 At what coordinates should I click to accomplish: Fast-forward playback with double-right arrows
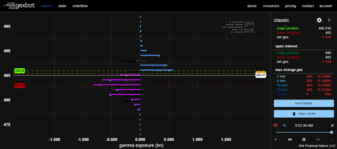pos(318,139)
